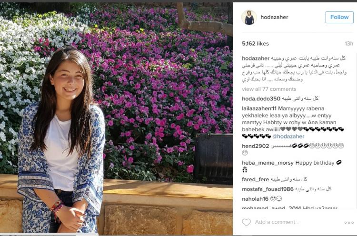Click the heart like icon

(x=246, y=222)
